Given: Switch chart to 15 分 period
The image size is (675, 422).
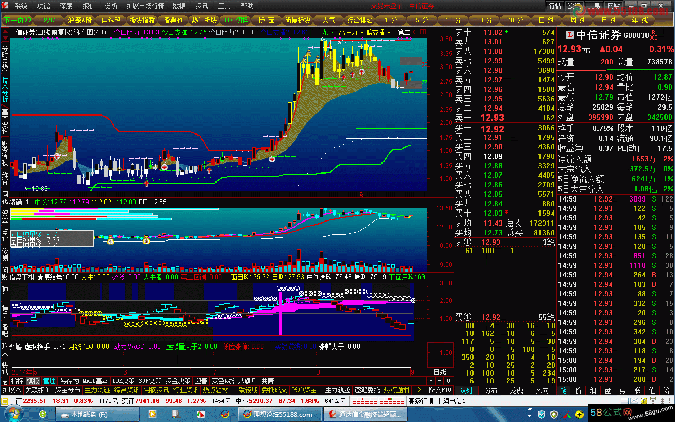Looking at the screenshot, I should tap(454, 20).
